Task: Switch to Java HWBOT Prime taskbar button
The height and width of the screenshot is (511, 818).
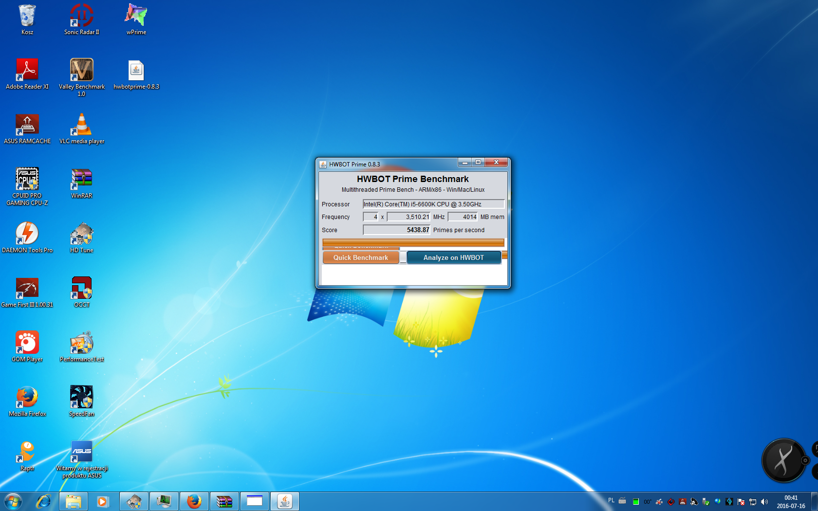Action: point(285,501)
